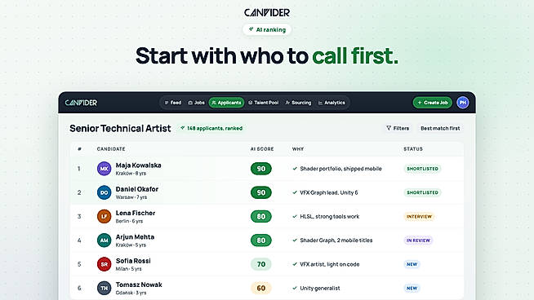The image size is (534, 300).
Task: Click 'Berlin · 6 yrs' under Lena Fischer
Action: tap(129, 221)
